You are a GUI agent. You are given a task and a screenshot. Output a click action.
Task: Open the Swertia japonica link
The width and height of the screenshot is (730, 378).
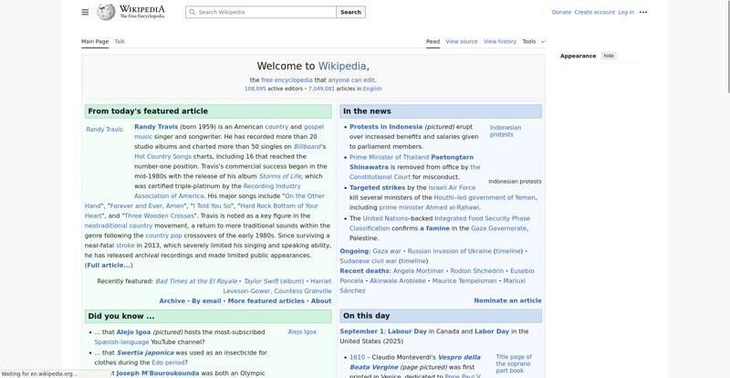click(x=145, y=352)
